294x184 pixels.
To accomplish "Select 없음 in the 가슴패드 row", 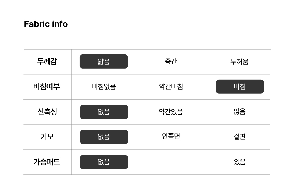I will tap(104, 162).
